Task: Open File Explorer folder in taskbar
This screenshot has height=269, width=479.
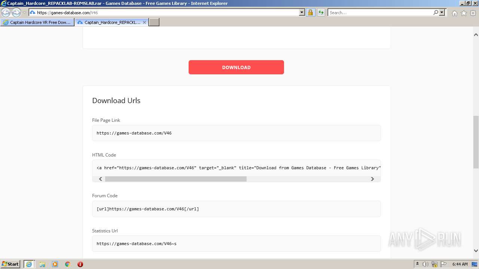Action: (42, 264)
